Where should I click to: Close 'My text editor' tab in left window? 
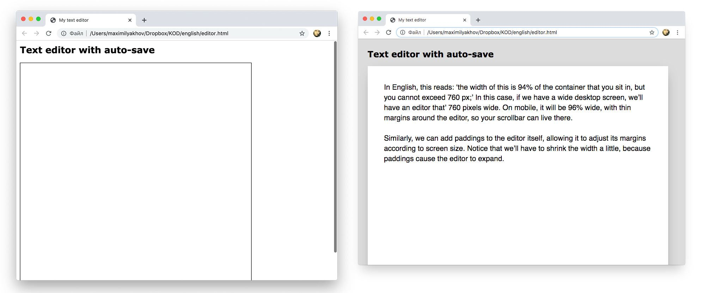coord(130,20)
